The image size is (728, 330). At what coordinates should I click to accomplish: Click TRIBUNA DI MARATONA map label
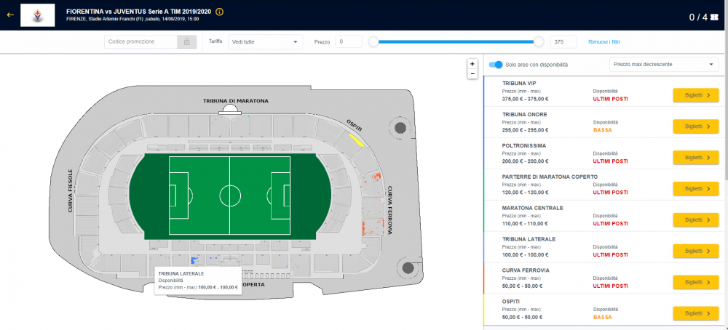tap(235, 100)
